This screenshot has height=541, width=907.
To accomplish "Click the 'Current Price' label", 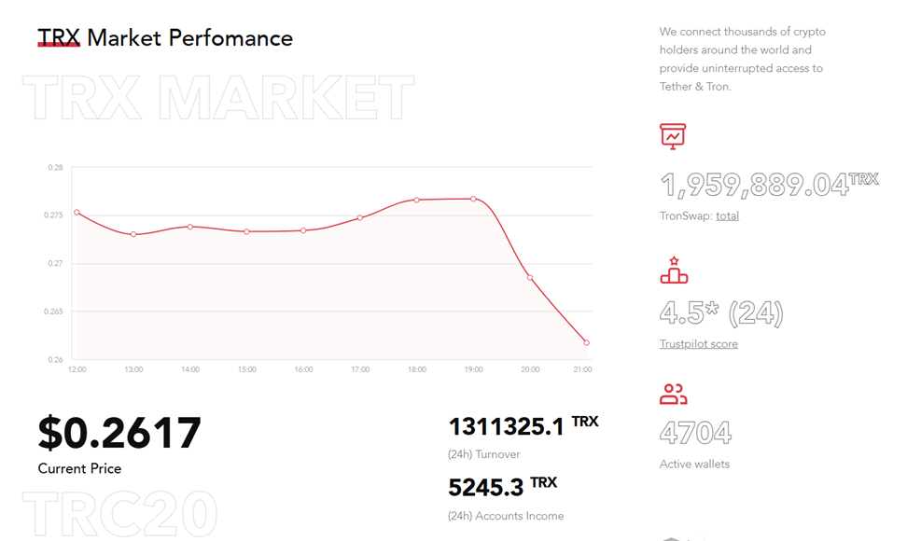I will (x=80, y=469).
